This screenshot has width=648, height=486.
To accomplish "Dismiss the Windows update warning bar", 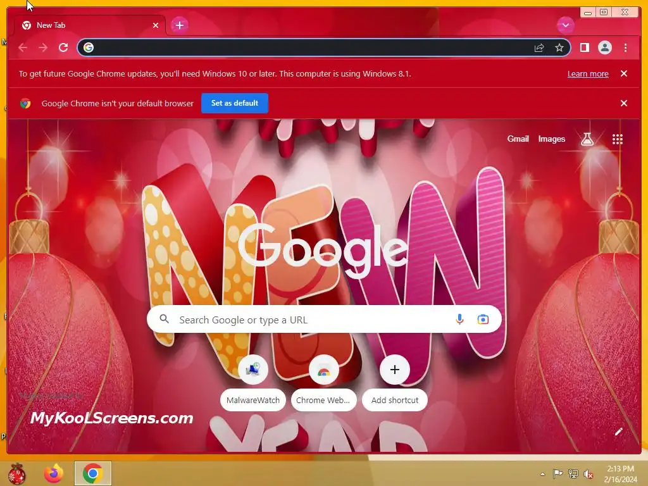I will pyautogui.click(x=624, y=73).
